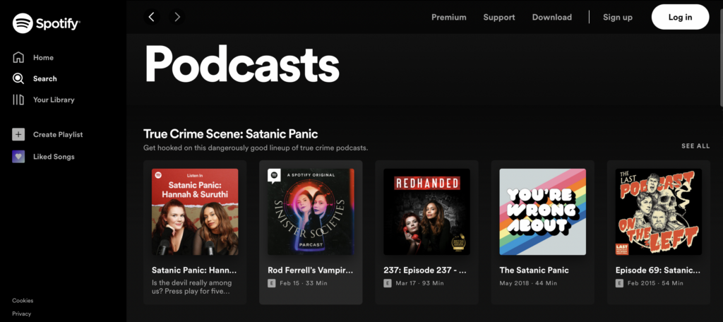Click the 'Get hooked on this dangerously good lineup' subtitle
The width and height of the screenshot is (723, 322).
[256, 148]
